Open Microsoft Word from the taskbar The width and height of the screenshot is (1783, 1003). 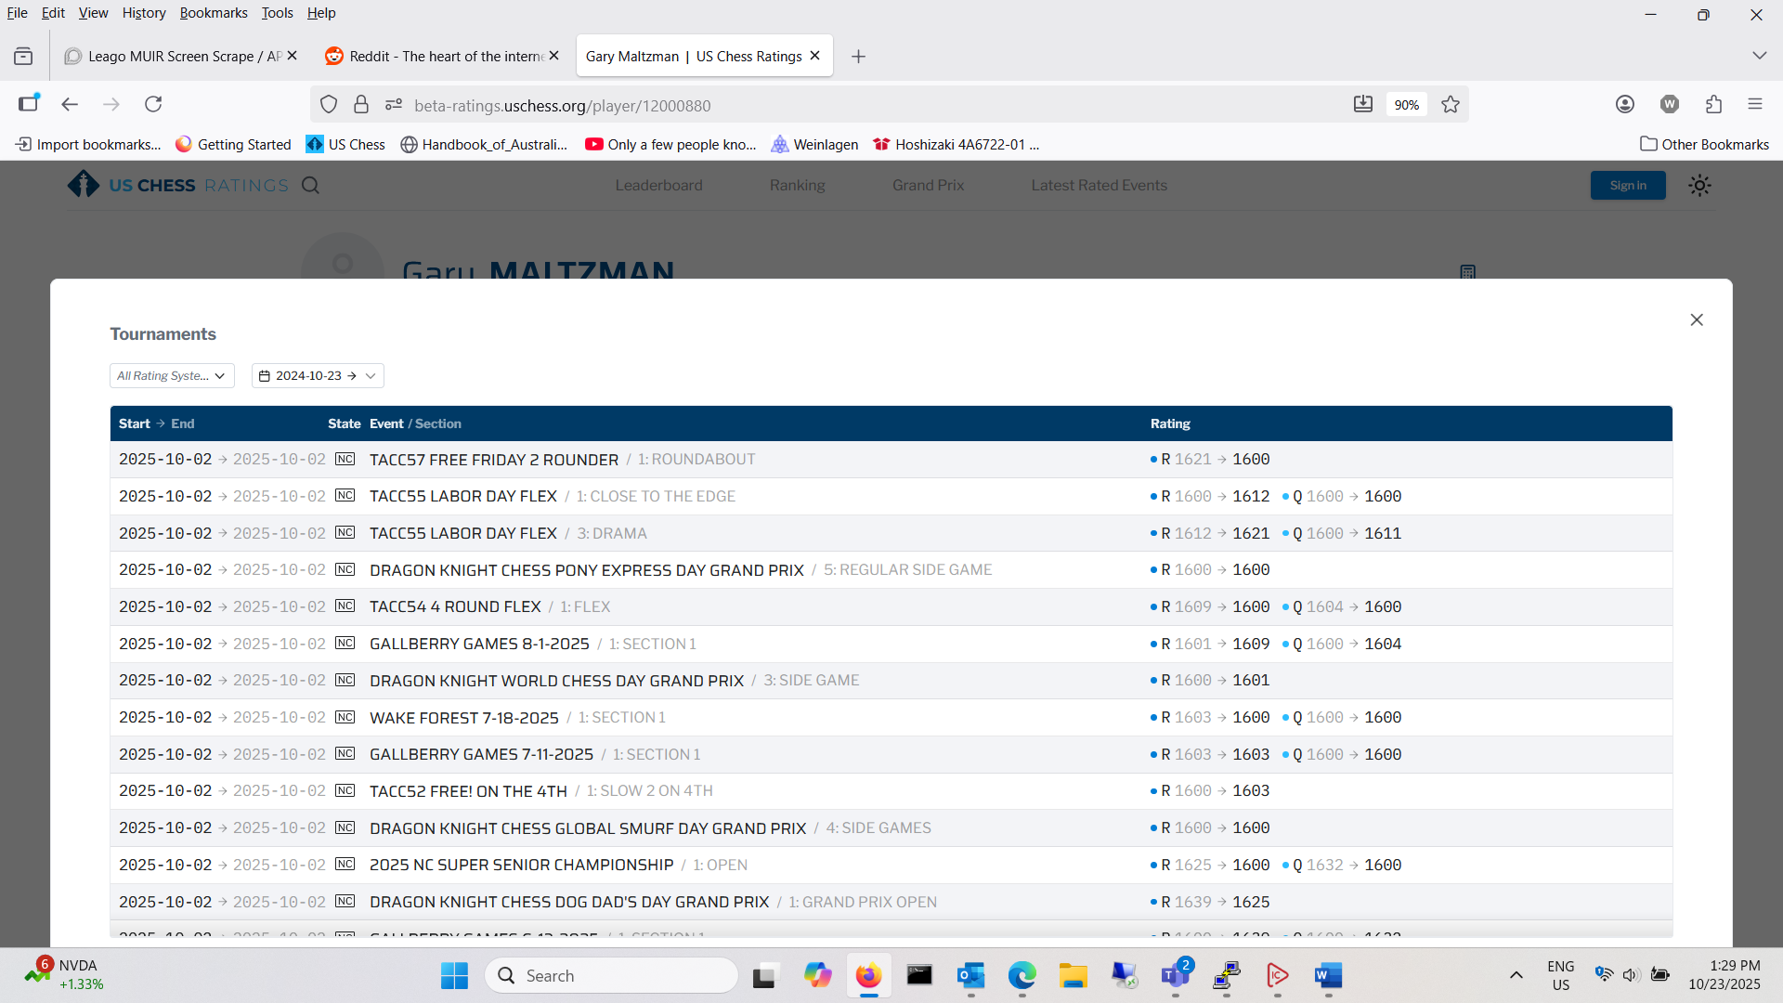click(1328, 975)
